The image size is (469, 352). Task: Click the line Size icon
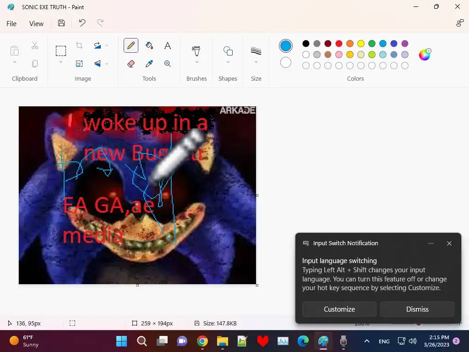[x=256, y=50]
